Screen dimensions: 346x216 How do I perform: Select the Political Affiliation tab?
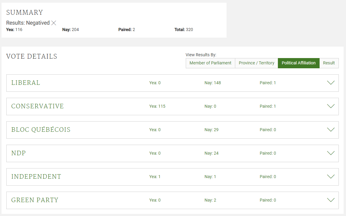(x=299, y=63)
